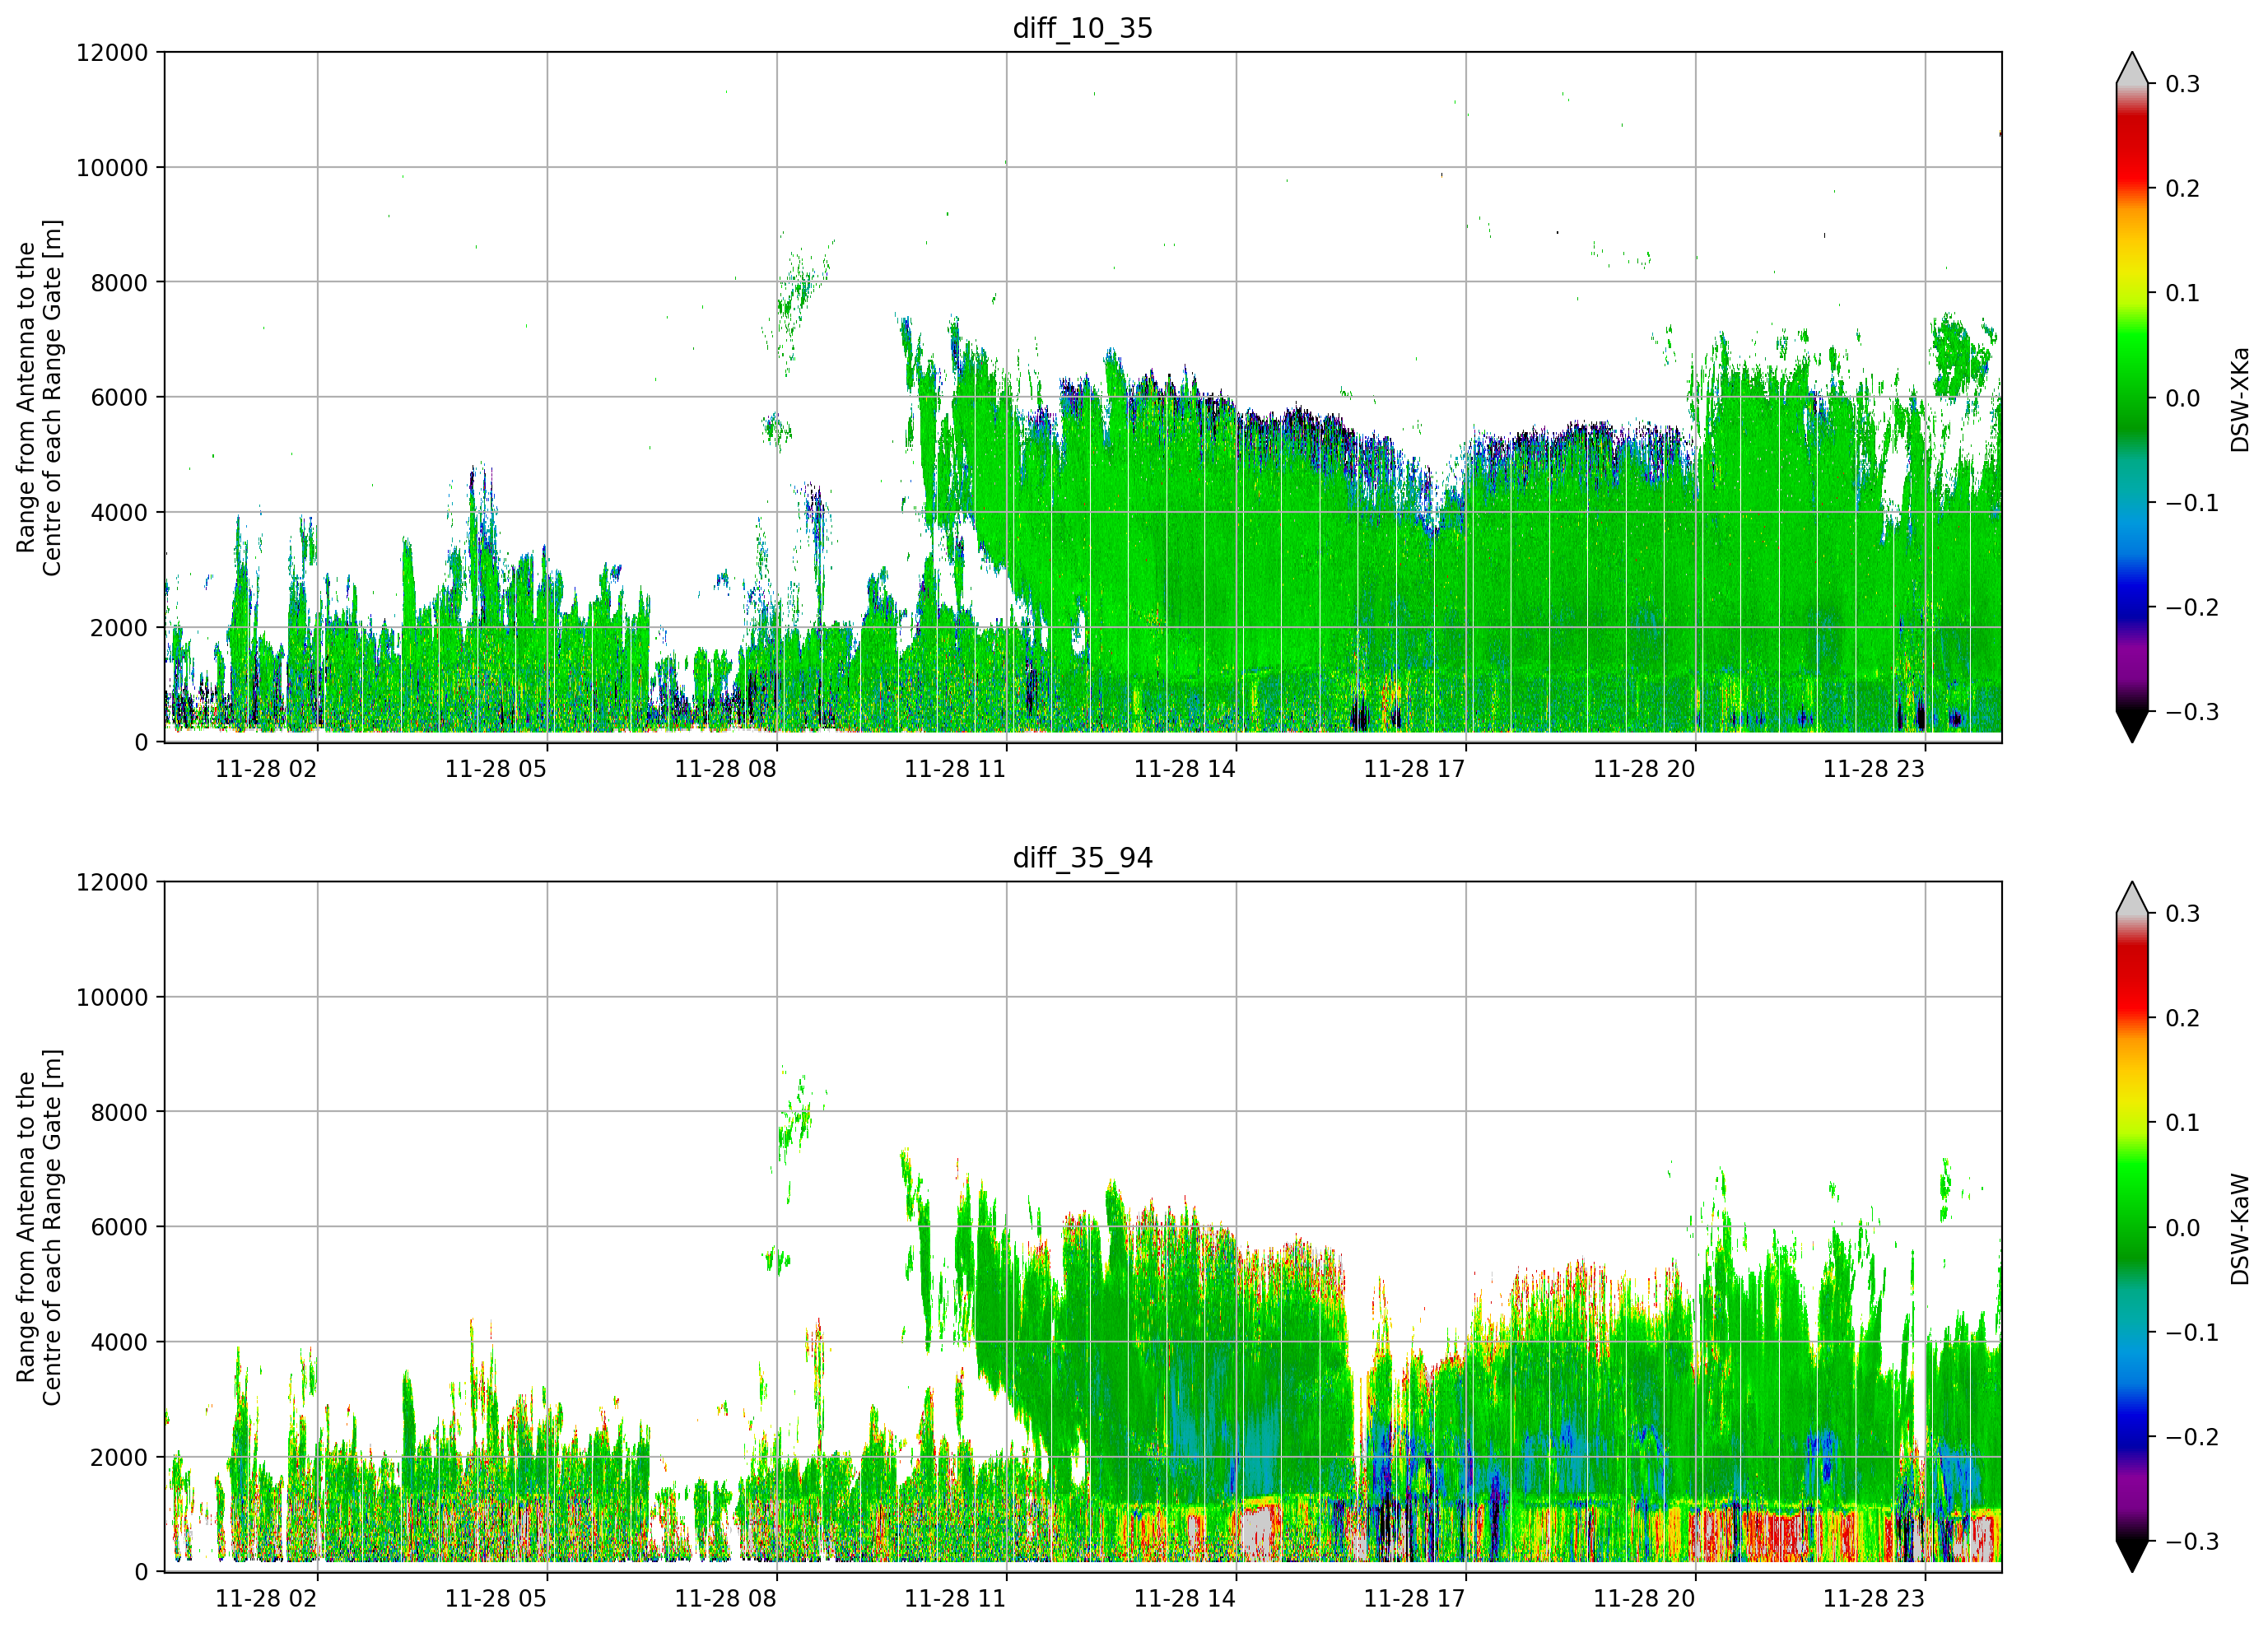Click the bottom colorbar upper extend arrow

[x=2132, y=898]
